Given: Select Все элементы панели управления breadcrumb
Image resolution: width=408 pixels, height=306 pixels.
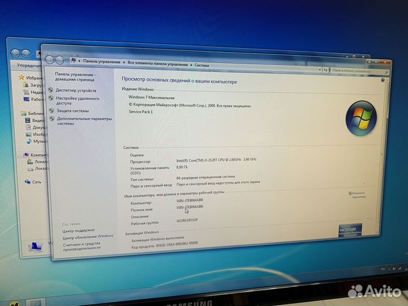Looking at the screenshot, I should click(158, 64).
